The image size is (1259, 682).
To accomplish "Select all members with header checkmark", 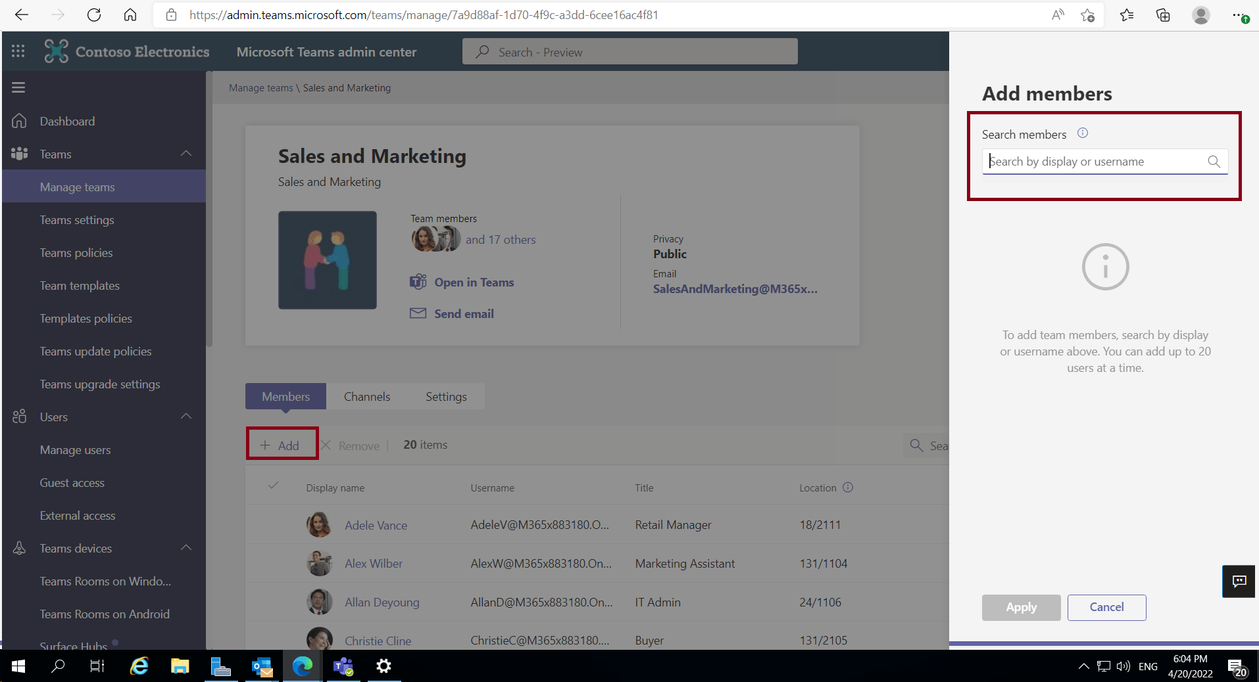I will pyautogui.click(x=273, y=486).
